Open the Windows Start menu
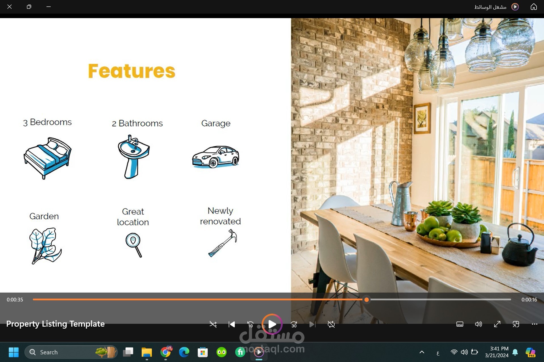544x362 pixels. click(x=14, y=352)
